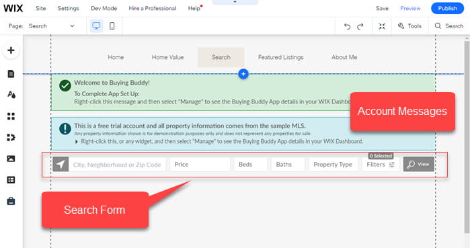
Task: Click the green checkmark welcome icon
Action: tap(65, 85)
